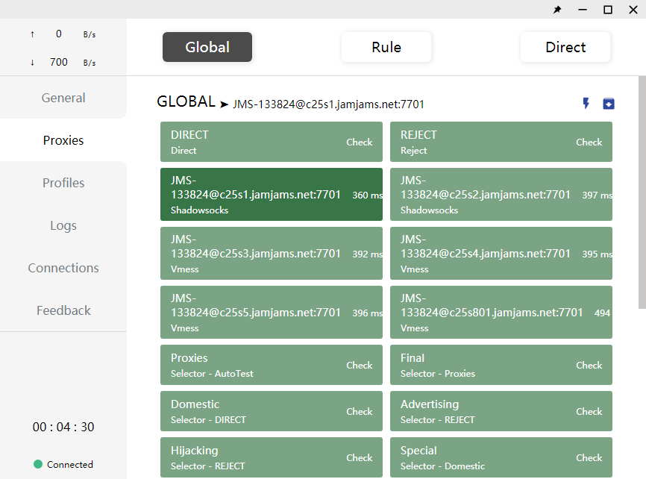Select the c25s3 Vmess proxy
The width and height of the screenshot is (646, 479).
pyautogui.click(x=271, y=254)
